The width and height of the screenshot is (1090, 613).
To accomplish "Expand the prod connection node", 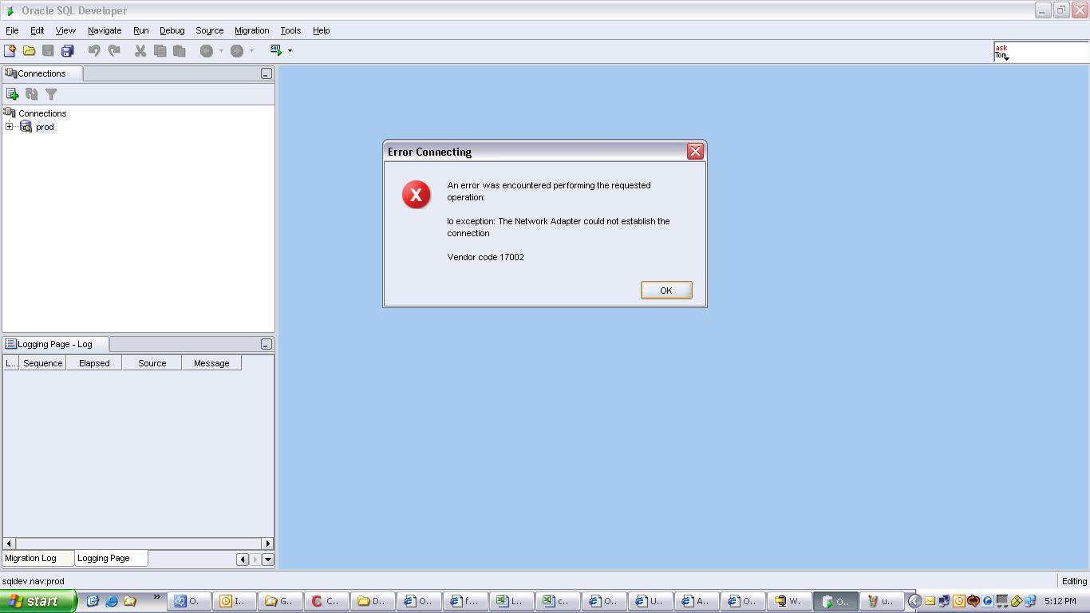I will (x=9, y=127).
